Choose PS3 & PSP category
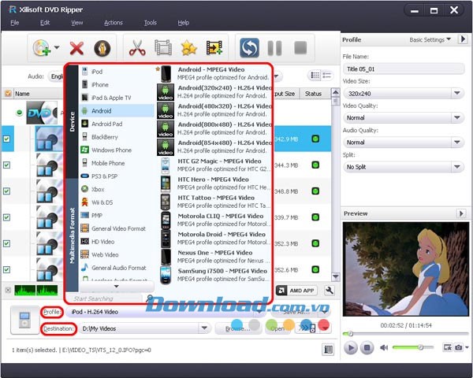The width and height of the screenshot is (473, 378). (117, 176)
